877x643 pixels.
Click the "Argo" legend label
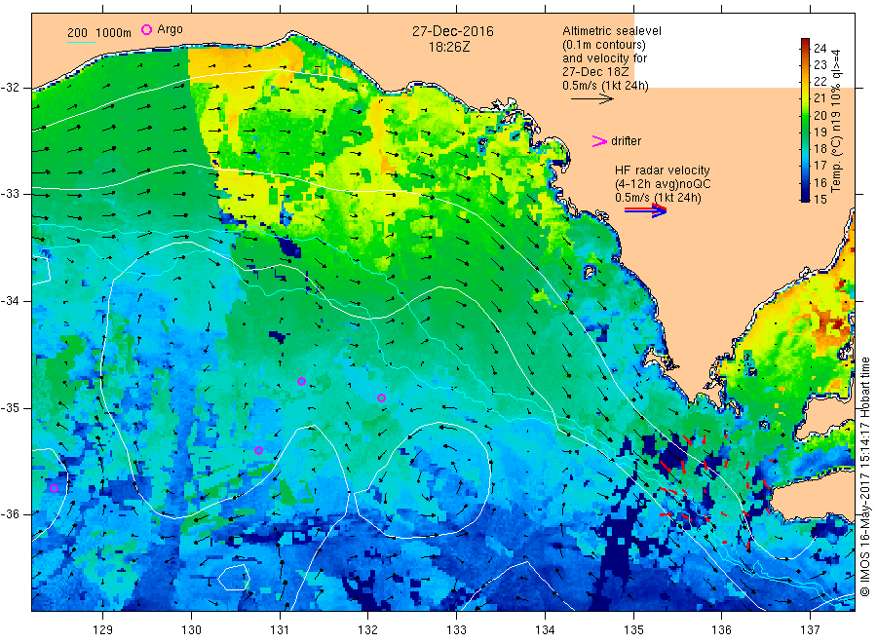pos(170,29)
